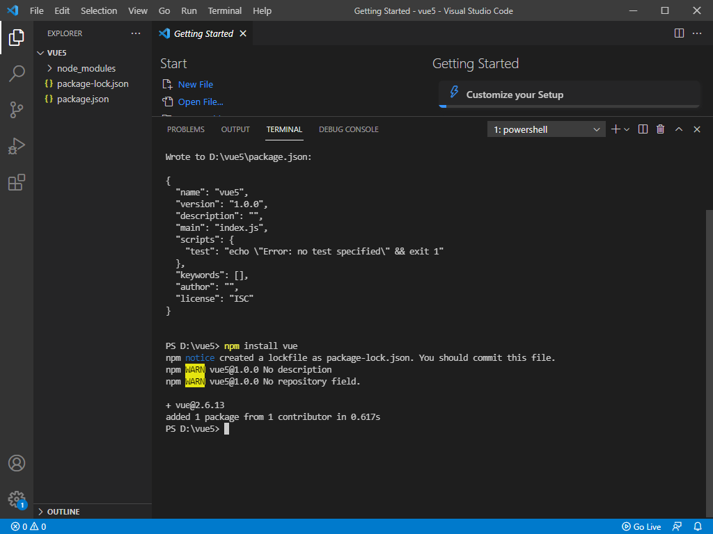Open Accounts menu icon
Viewport: 713px width, 534px height.
pos(17,463)
